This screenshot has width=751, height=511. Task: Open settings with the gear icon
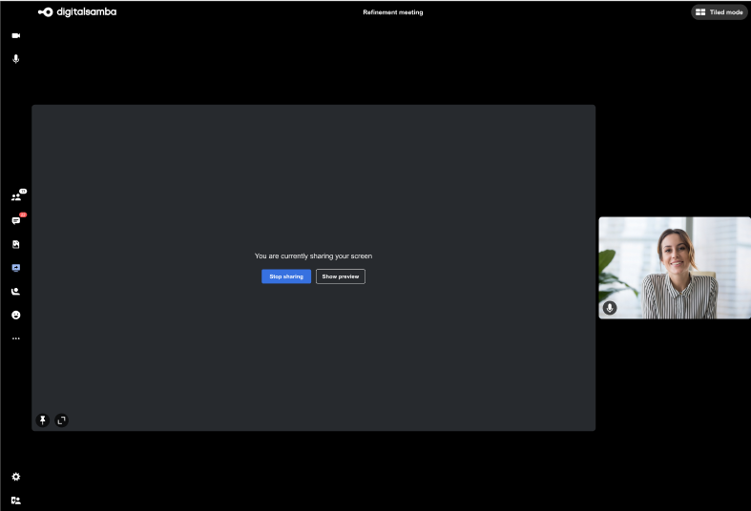(x=15, y=477)
